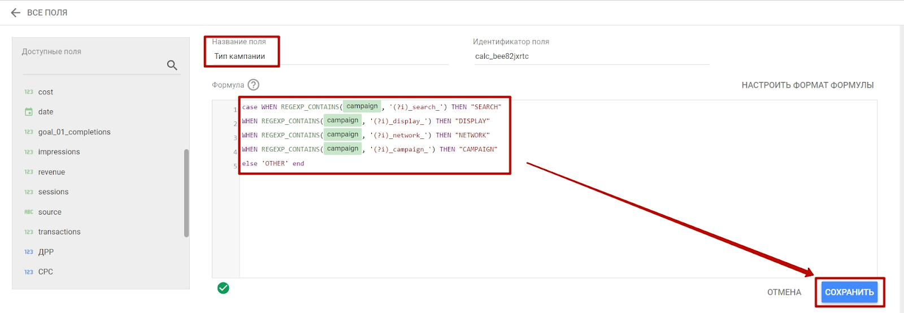Save the field with СОХРАНИТЬ button
Screen dimensions: 904x313
849,292
